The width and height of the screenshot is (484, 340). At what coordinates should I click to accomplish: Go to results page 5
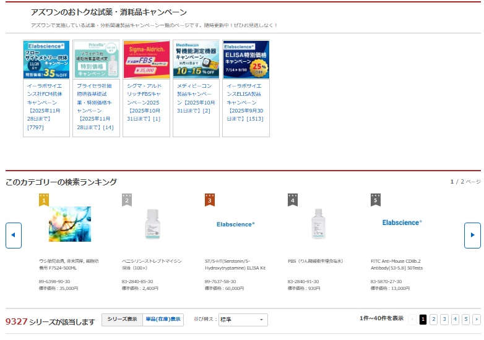[x=465, y=320]
